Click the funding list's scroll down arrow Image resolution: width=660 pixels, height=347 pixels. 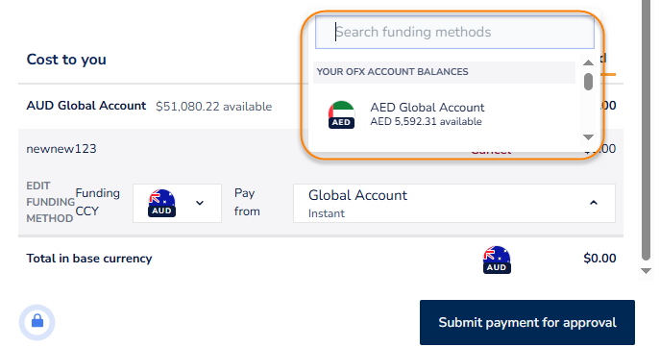coord(588,136)
